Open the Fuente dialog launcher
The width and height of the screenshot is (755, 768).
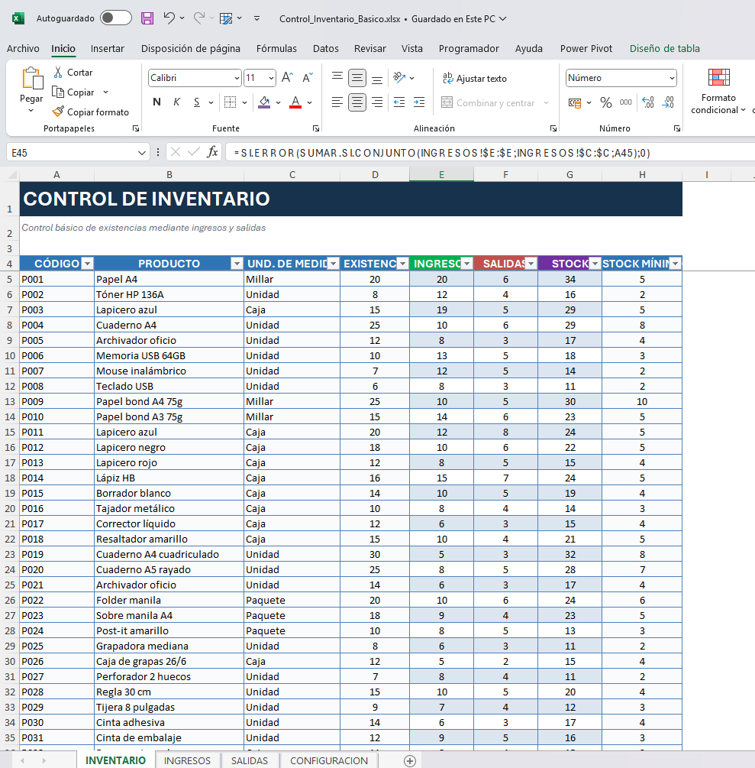[316, 128]
